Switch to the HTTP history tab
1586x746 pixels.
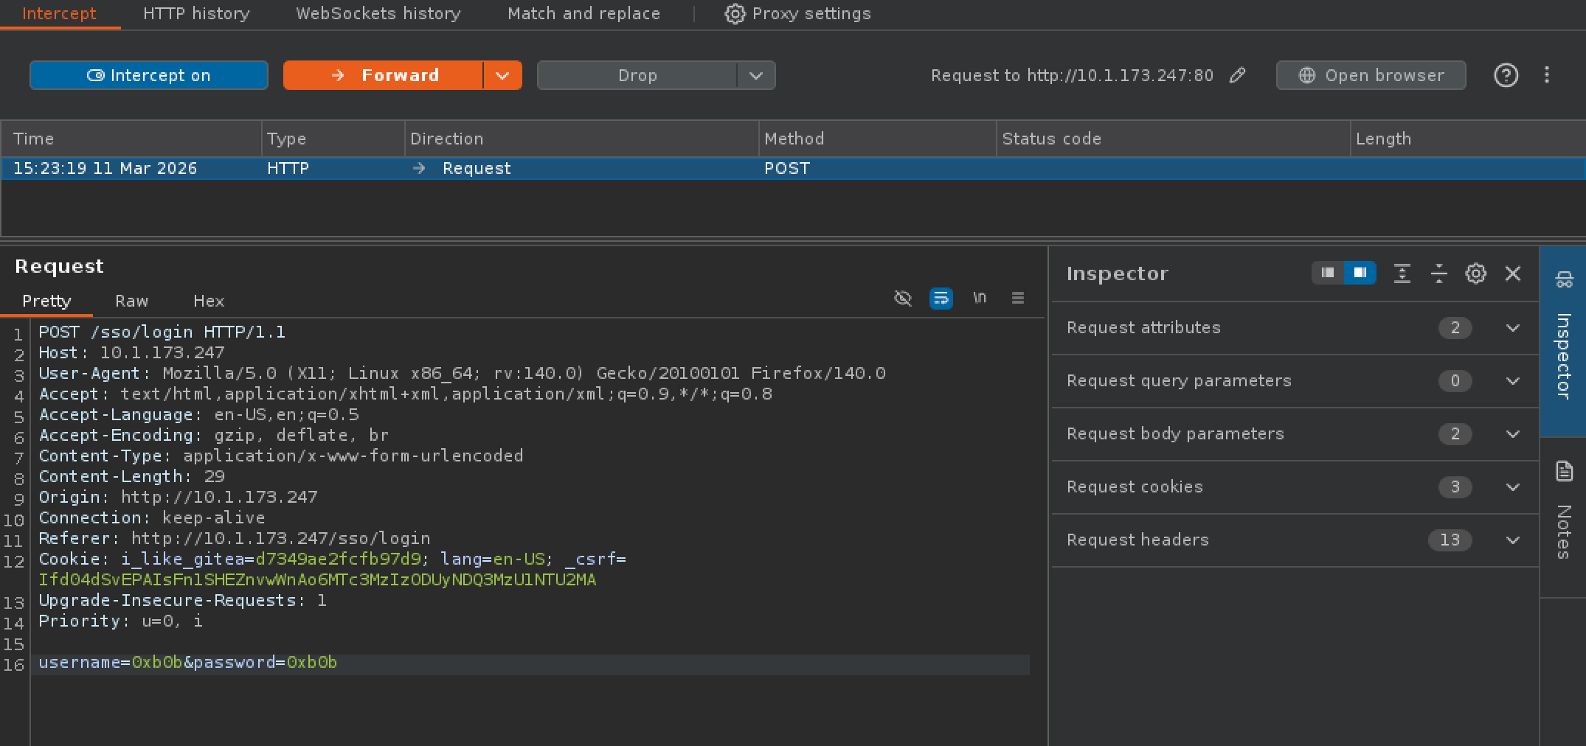(196, 14)
